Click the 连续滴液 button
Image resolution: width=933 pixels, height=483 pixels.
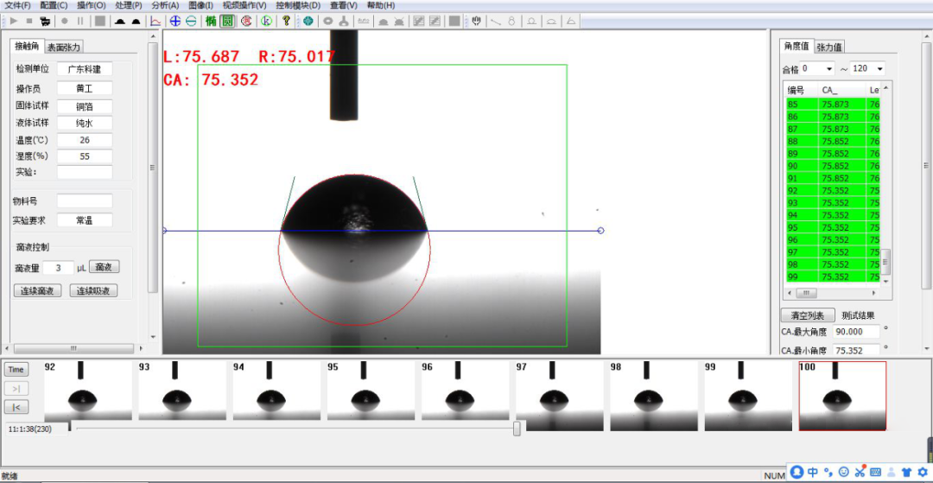(x=37, y=291)
